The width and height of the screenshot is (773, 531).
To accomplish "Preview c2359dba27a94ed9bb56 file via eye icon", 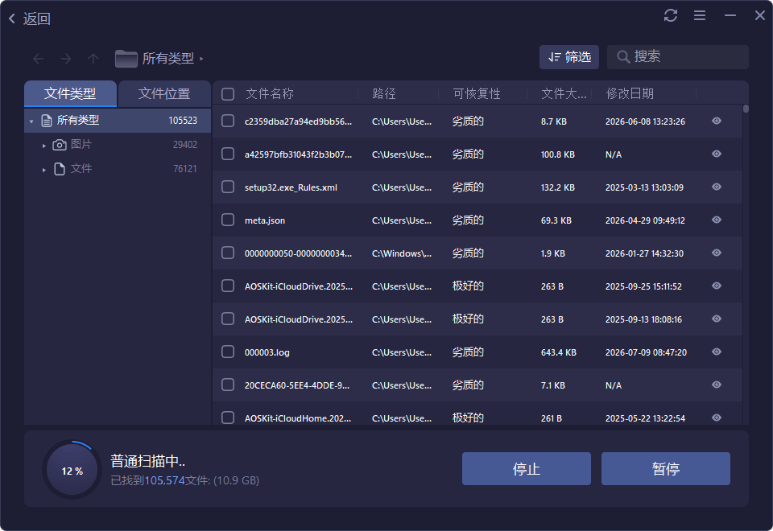I will point(717,121).
